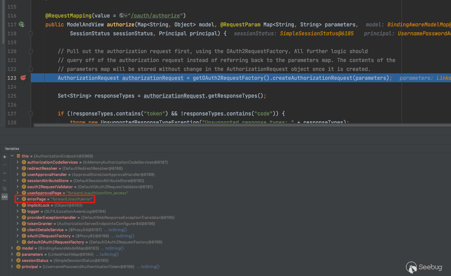Image resolution: width=451 pixels, height=276 pixels.
Task: Open the URL globe dropdown beside /oauth/authorize
Action: (x=123, y=16)
